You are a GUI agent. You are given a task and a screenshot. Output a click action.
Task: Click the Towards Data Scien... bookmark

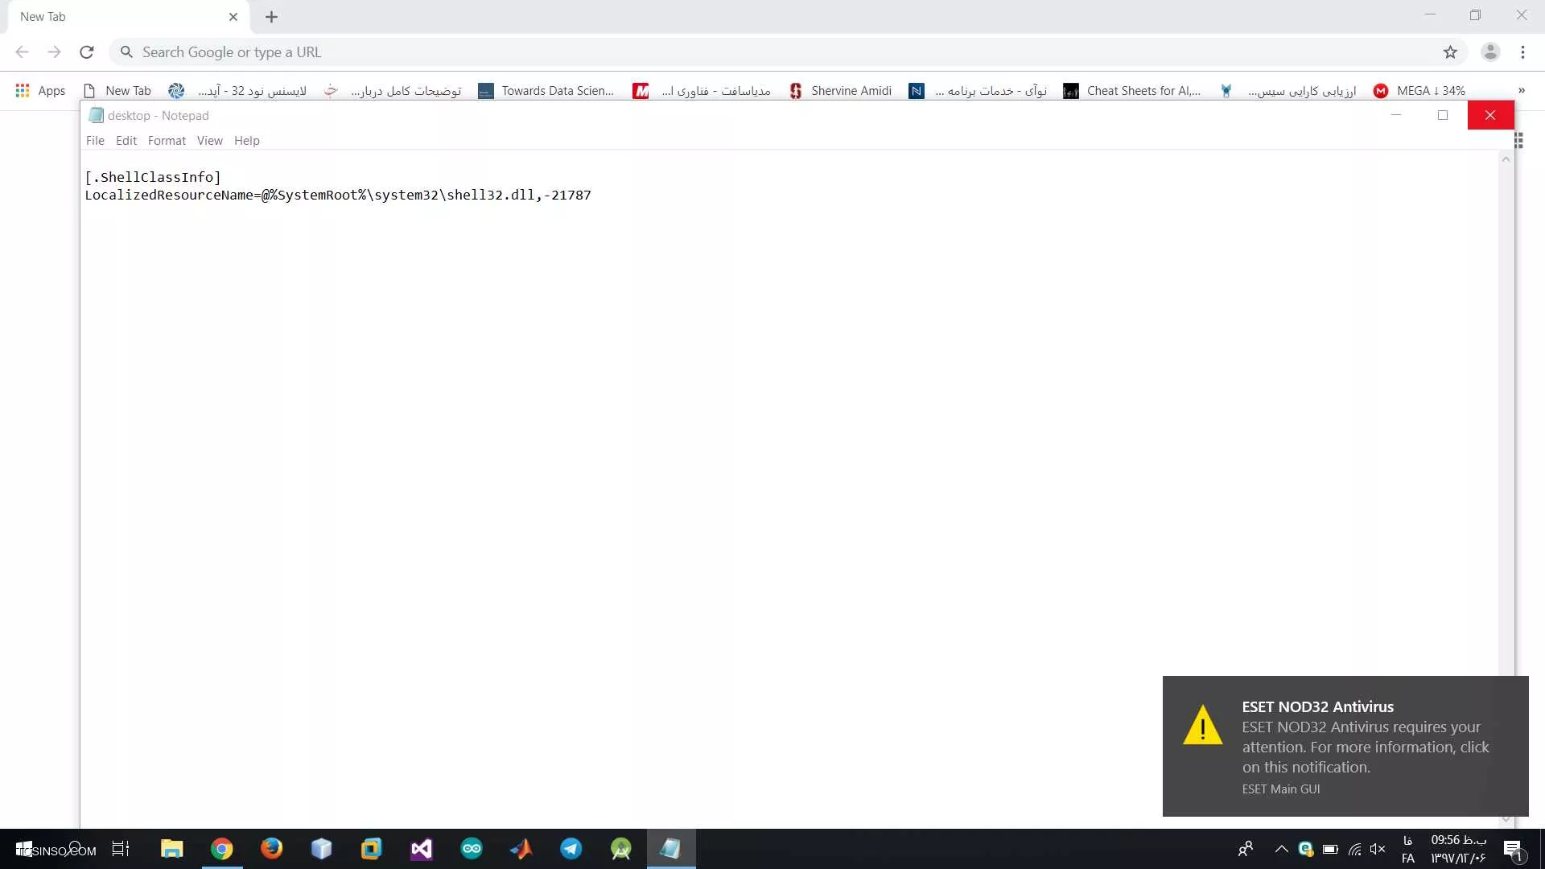558,90
